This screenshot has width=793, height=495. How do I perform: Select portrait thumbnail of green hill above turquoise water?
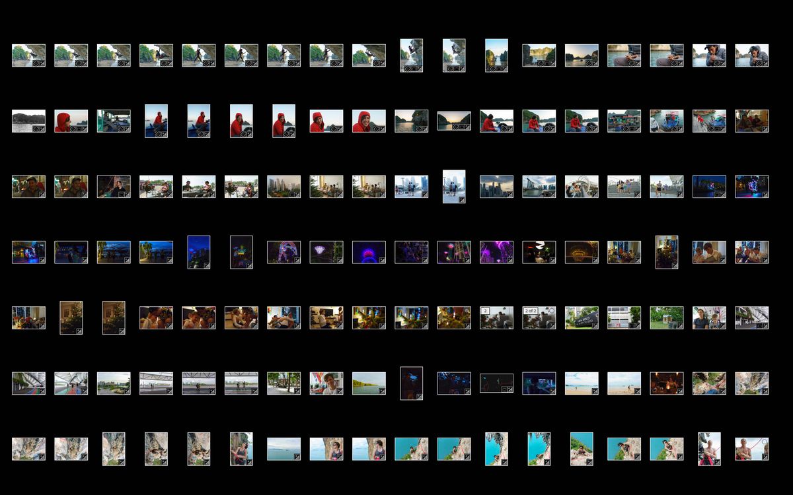click(x=582, y=449)
